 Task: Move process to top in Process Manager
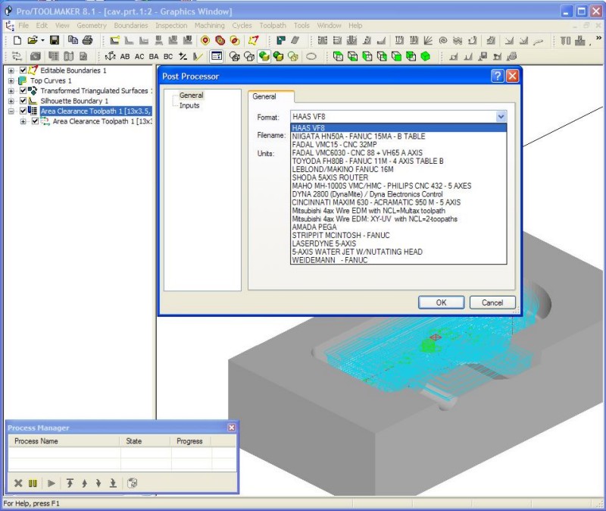pos(70,483)
